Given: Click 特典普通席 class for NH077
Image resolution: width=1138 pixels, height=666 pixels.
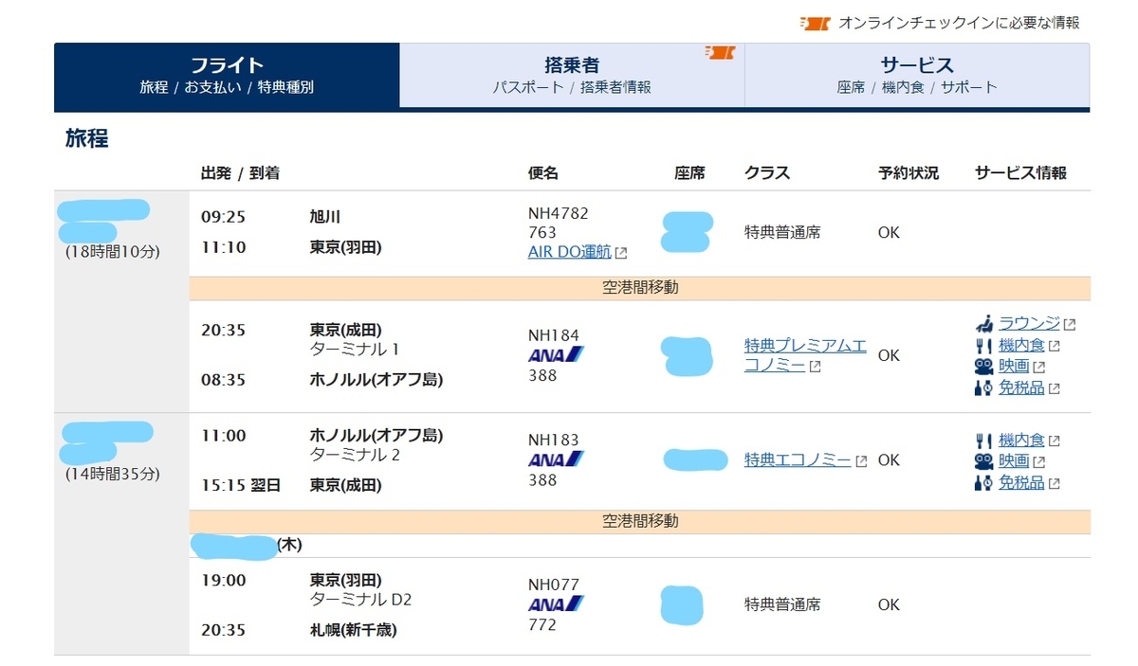Looking at the screenshot, I should click(782, 604).
